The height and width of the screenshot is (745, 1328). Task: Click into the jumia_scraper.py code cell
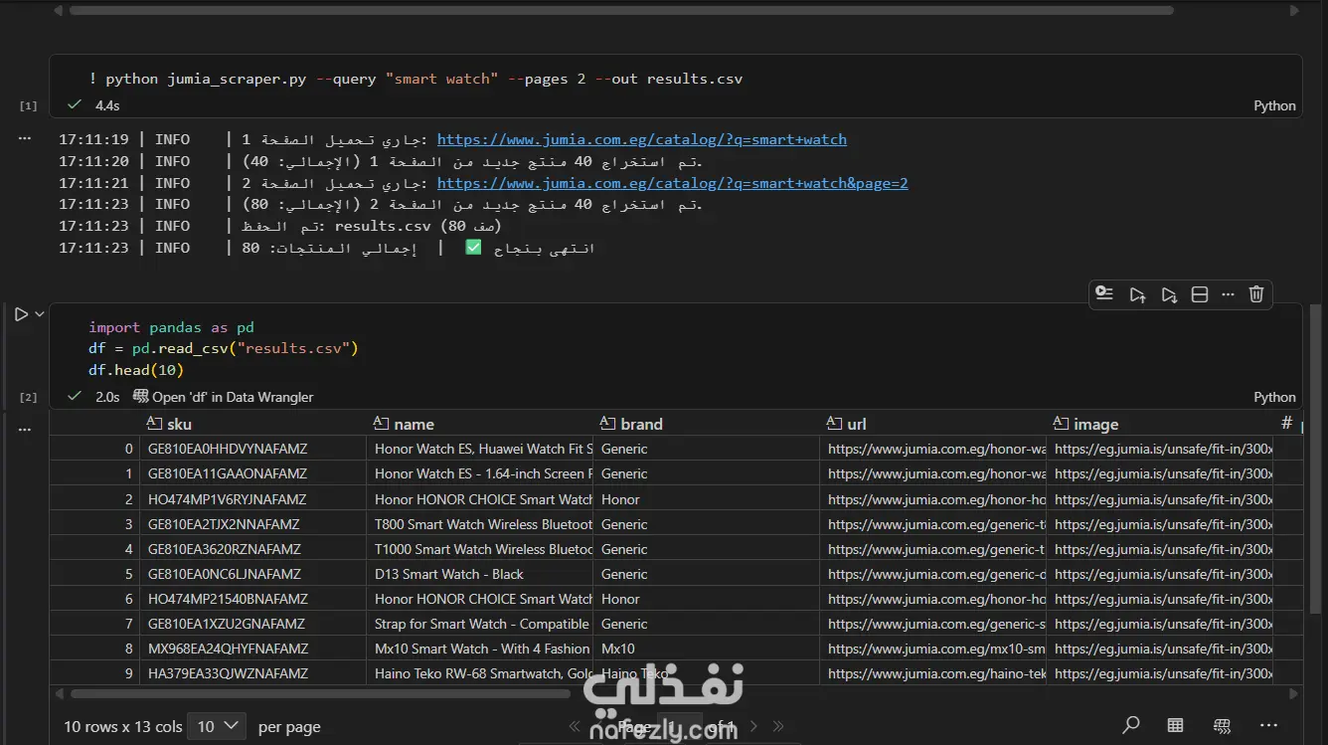pos(676,79)
